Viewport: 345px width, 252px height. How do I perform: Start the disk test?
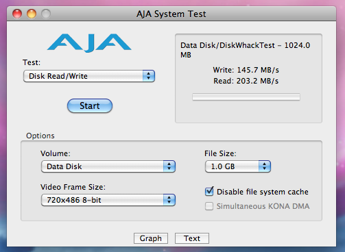90,105
